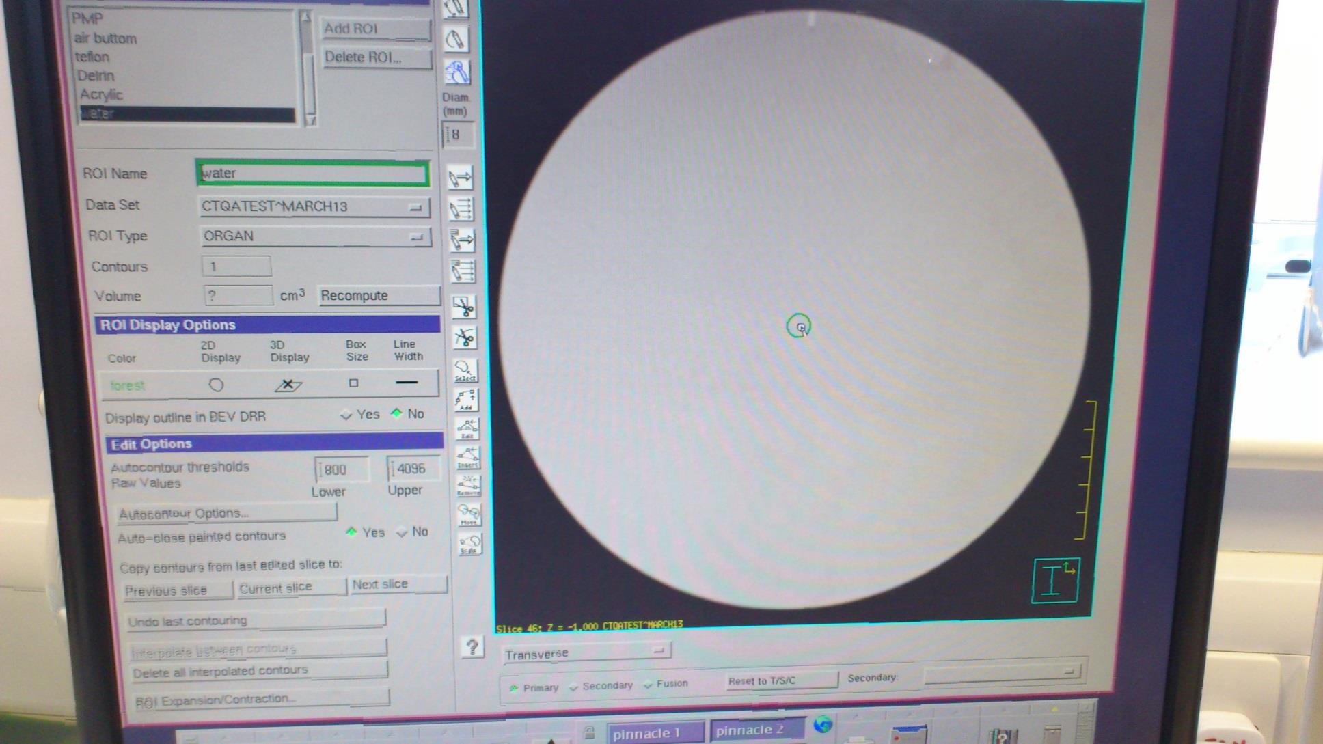The height and width of the screenshot is (744, 1323).
Task: Select the highlighted water ROI row
Action: 187,113
